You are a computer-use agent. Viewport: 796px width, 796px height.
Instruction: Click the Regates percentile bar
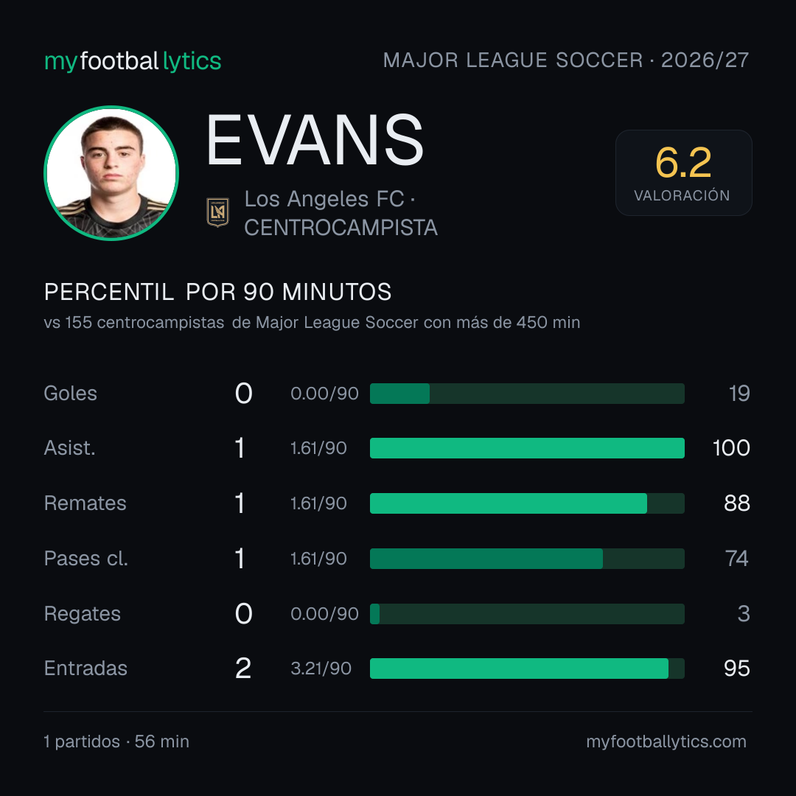pyautogui.click(x=527, y=614)
